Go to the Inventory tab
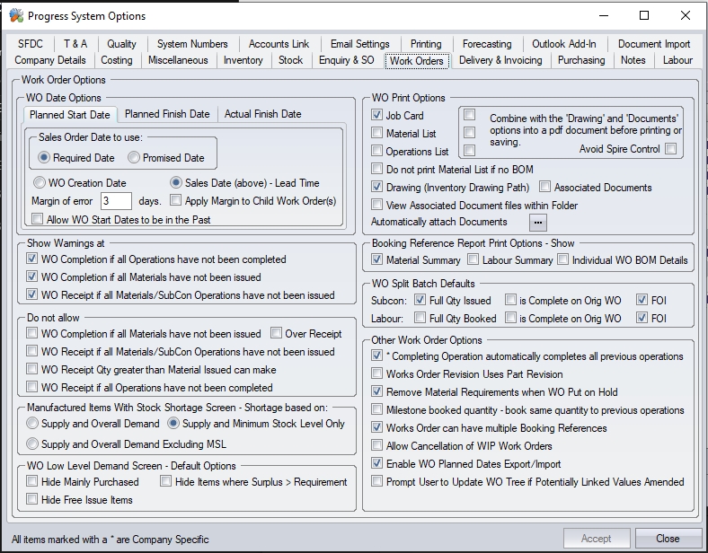This screenshot has width=708, height=553. click(x=243, y=60)
